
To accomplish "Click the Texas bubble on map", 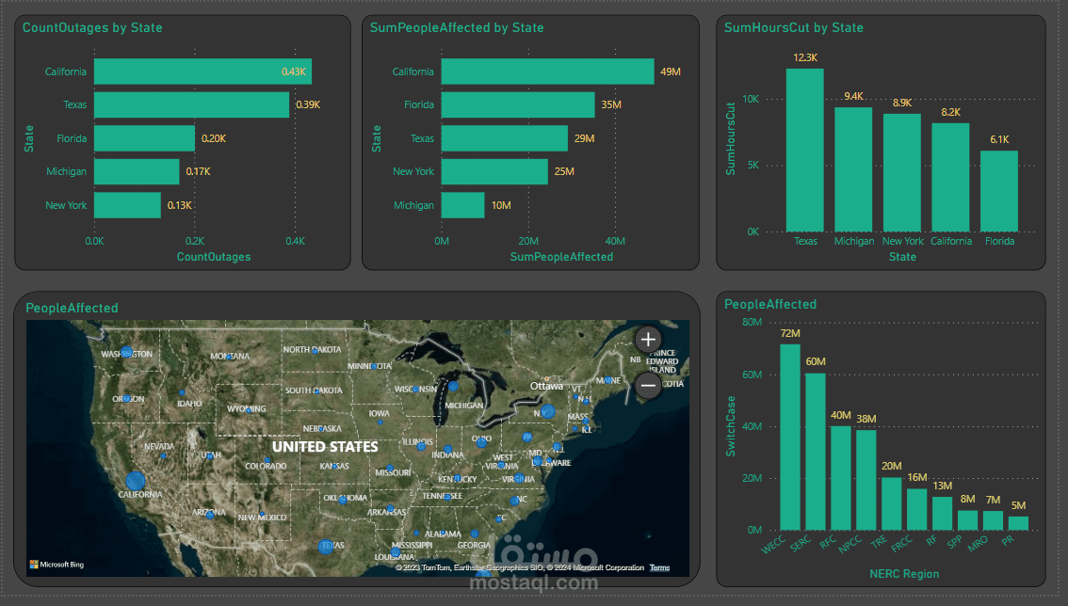I will (326, 546).
